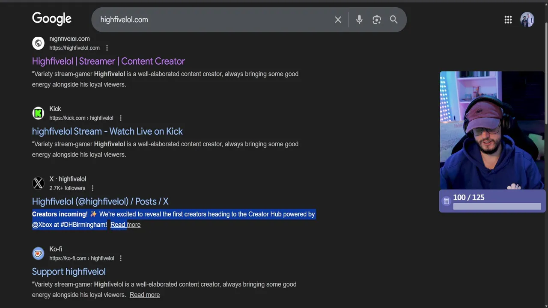The image size is (548, 308).
Task: Open more options for Ko-fi result
Action: point(121,258)
